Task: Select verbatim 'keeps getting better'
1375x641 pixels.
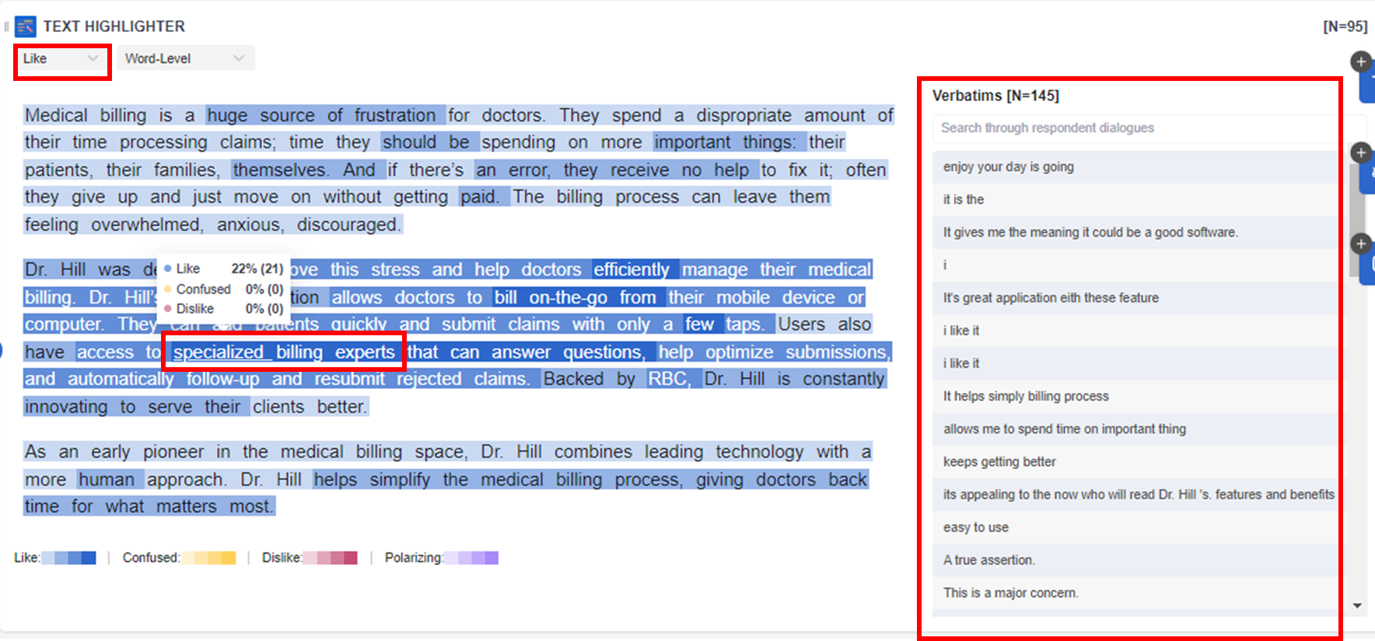Action: tap(1135, 461)
